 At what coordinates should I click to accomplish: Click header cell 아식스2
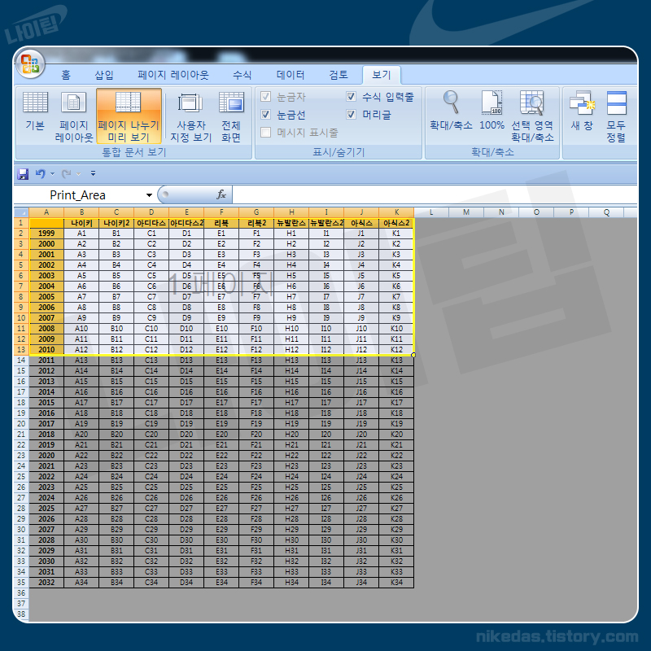[x=396, y=223]
